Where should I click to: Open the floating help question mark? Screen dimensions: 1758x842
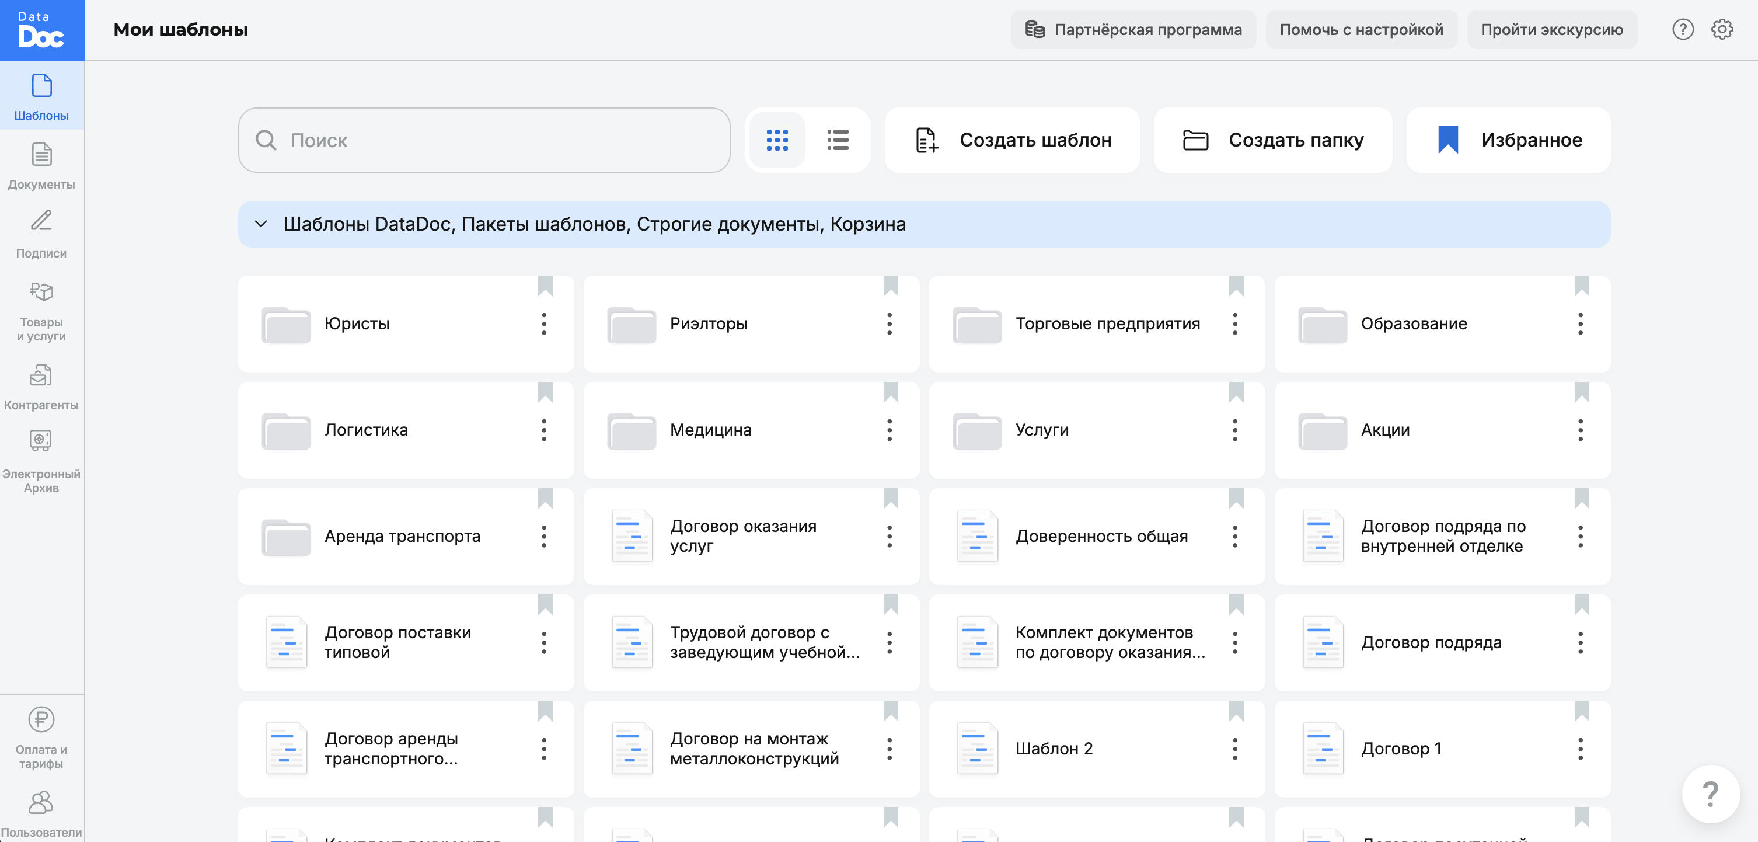click(1710, 794)
